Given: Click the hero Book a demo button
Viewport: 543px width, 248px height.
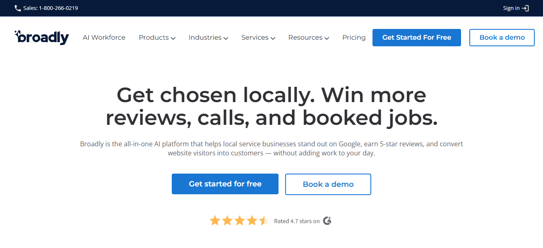Looking at the screenshot, I should pyautogui.click(x=328, y=184).
